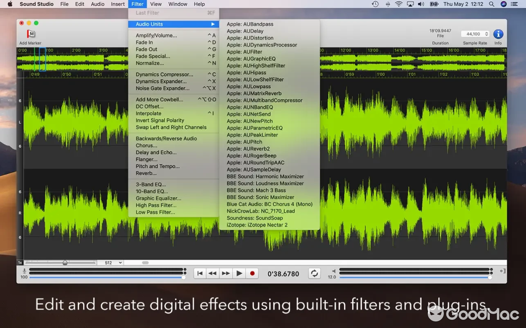Click the fast forward button

226,273
